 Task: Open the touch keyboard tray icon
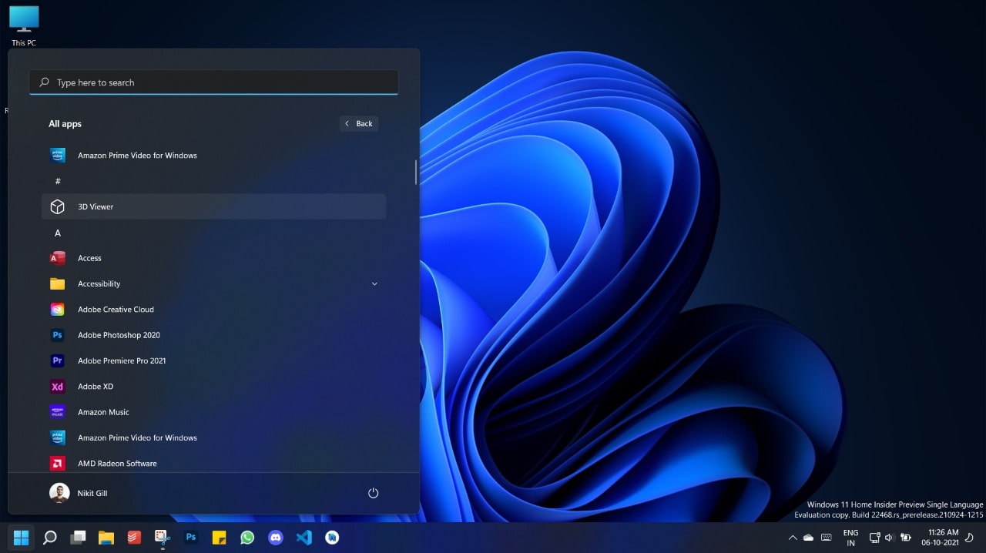(x=827, y=538)
